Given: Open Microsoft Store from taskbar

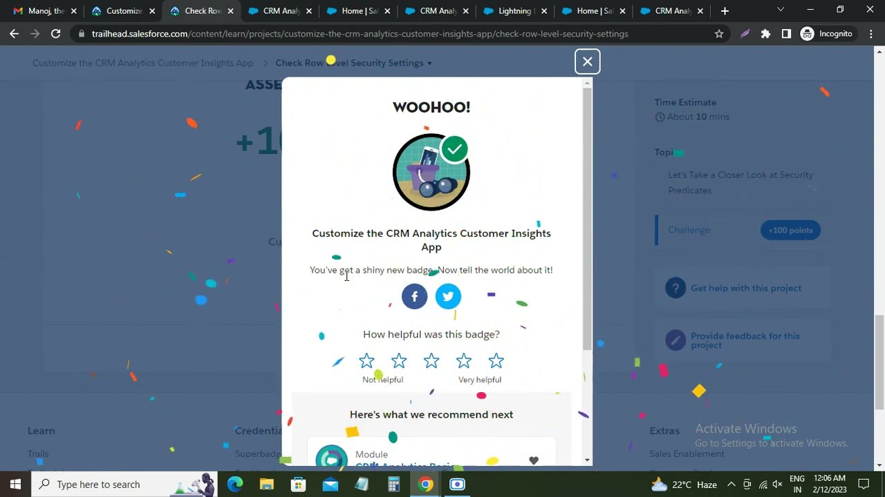Looking at the screenshot, I should point(299,484).
